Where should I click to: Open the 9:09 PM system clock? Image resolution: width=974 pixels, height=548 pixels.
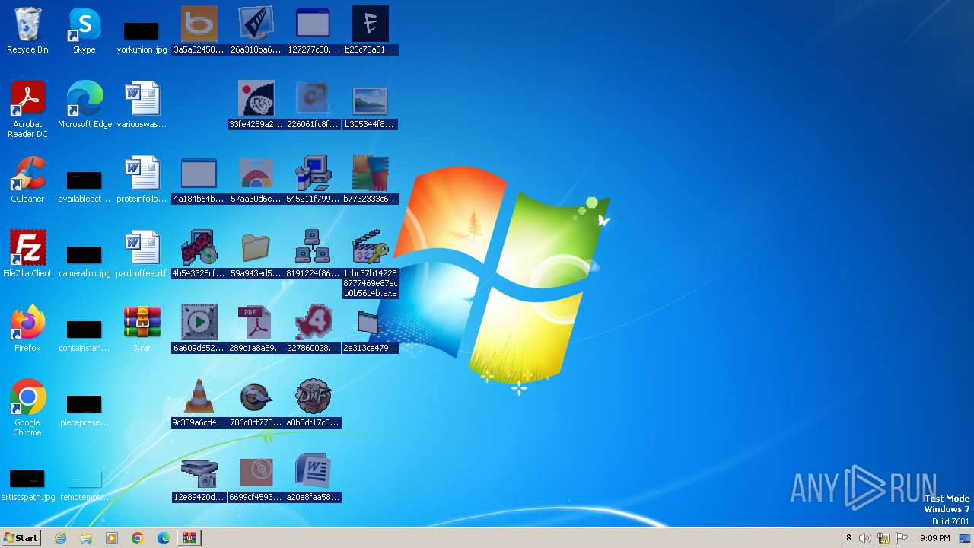tap(935, 538)
